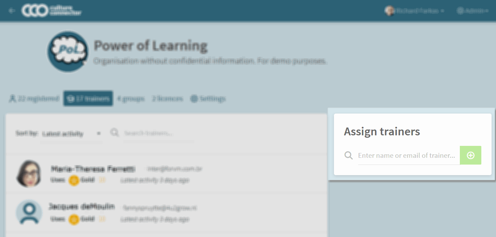Open the Culture Connector logo home link
The image size is (496, 237).
(x=52, y=11)
